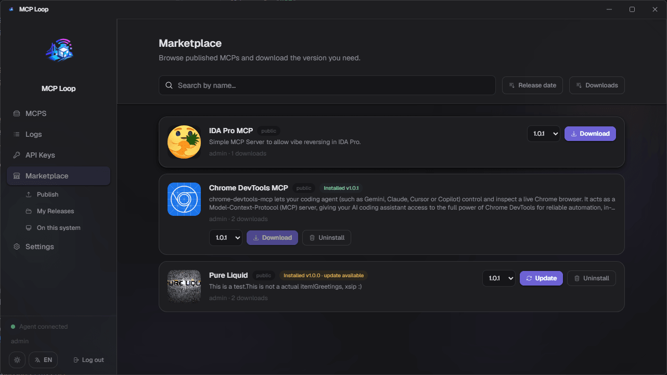Click the Agent connected status
Screen dimensions: 667x375
40,327
